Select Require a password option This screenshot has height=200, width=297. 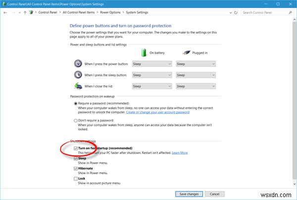(x=76, y=103)
